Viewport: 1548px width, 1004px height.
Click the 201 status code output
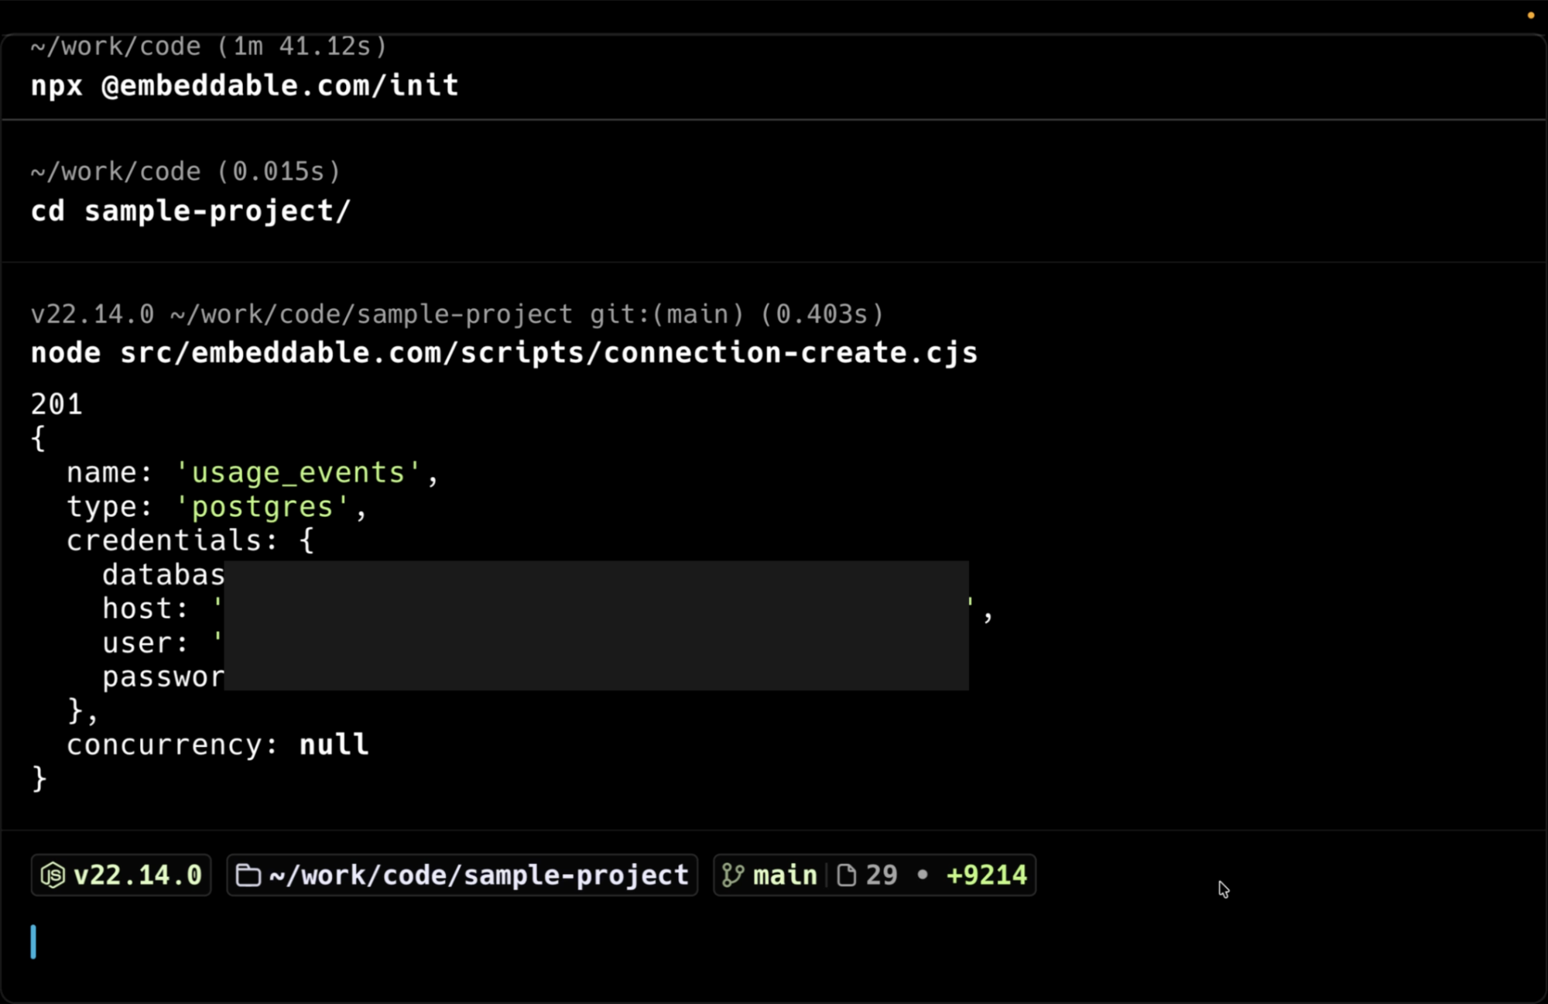coord(57,404)
